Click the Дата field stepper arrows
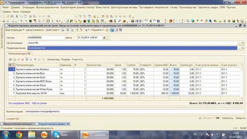 [108, 38]
